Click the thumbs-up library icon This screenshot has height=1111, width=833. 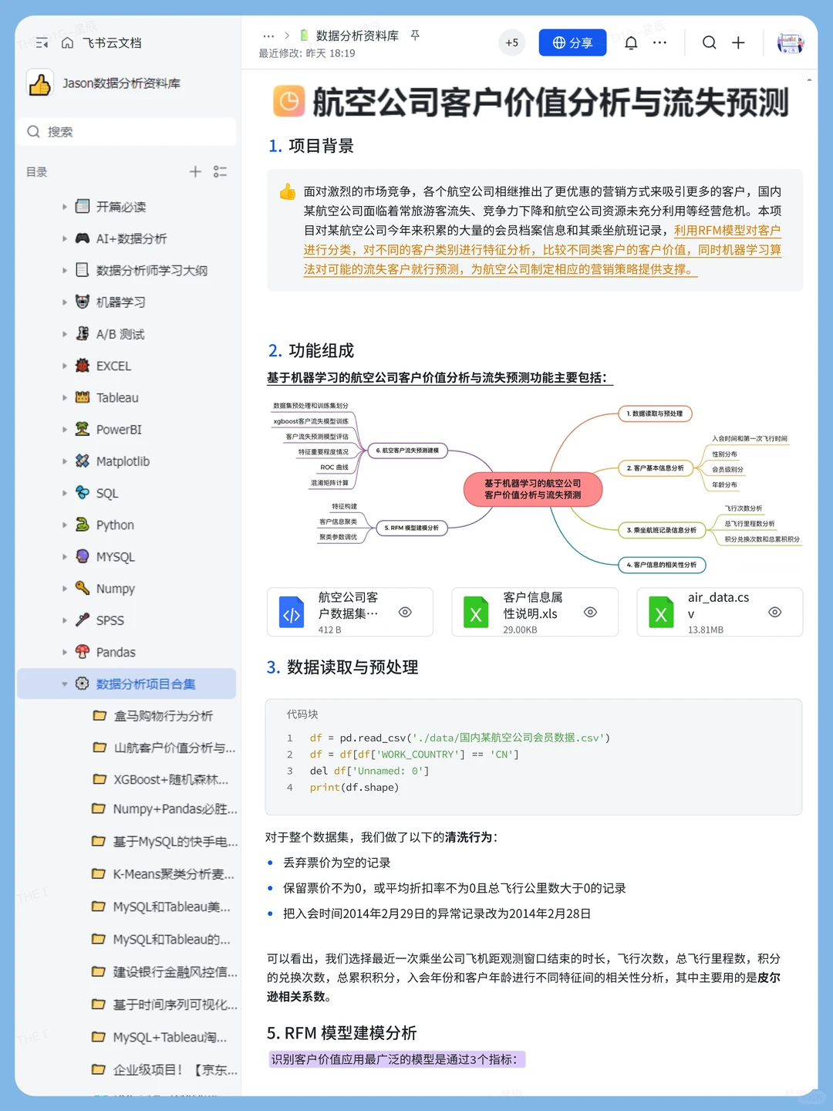point(40,83)
